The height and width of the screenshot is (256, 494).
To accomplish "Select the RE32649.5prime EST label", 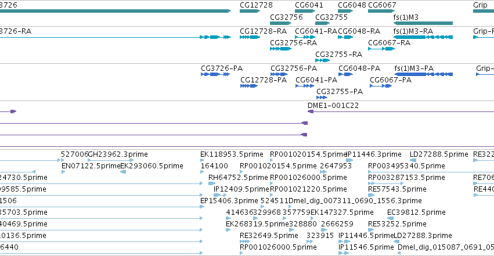I will click(x=269, y=236).
